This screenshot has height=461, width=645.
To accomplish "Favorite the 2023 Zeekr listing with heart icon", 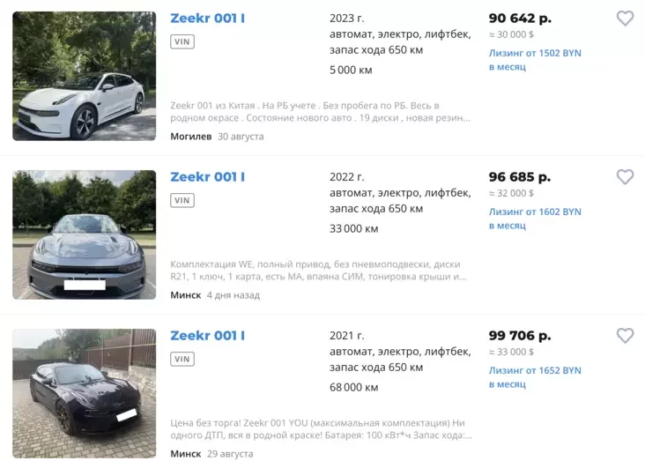I will (625, 19).
